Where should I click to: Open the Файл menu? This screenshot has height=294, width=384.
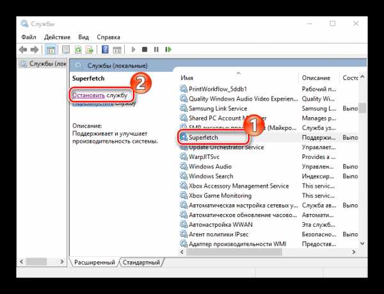click(29, 37)
